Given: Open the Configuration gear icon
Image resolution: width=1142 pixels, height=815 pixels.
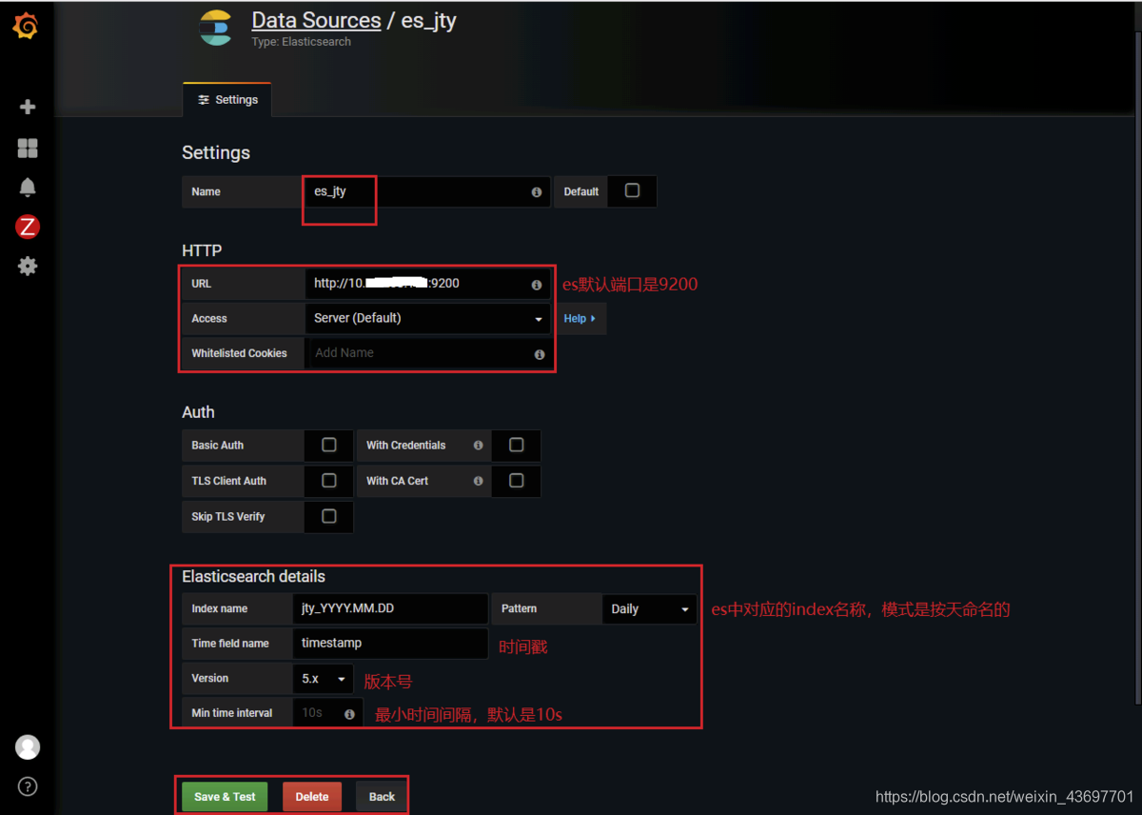Looking at the screenshot, I should click(28, 266).
